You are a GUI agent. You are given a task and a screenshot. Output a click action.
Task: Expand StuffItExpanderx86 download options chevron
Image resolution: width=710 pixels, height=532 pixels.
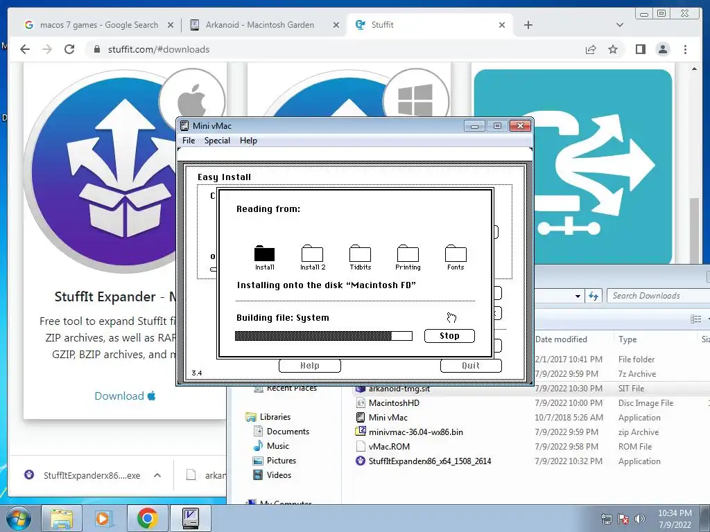pos(157,475)
